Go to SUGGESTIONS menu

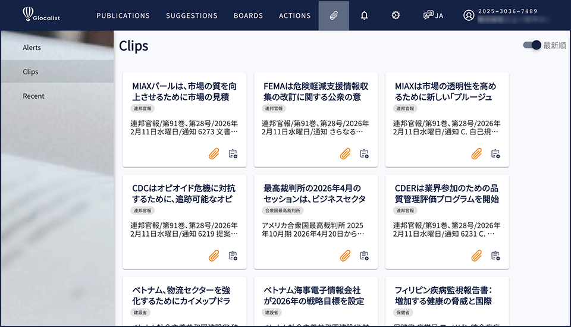pos(192,15)
